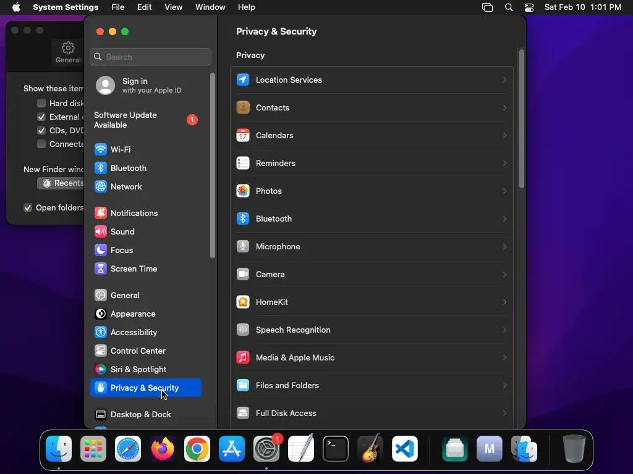Launch Visual Studio Code from the Dock
Screen dimensions: 633x474
click(405, 449)
